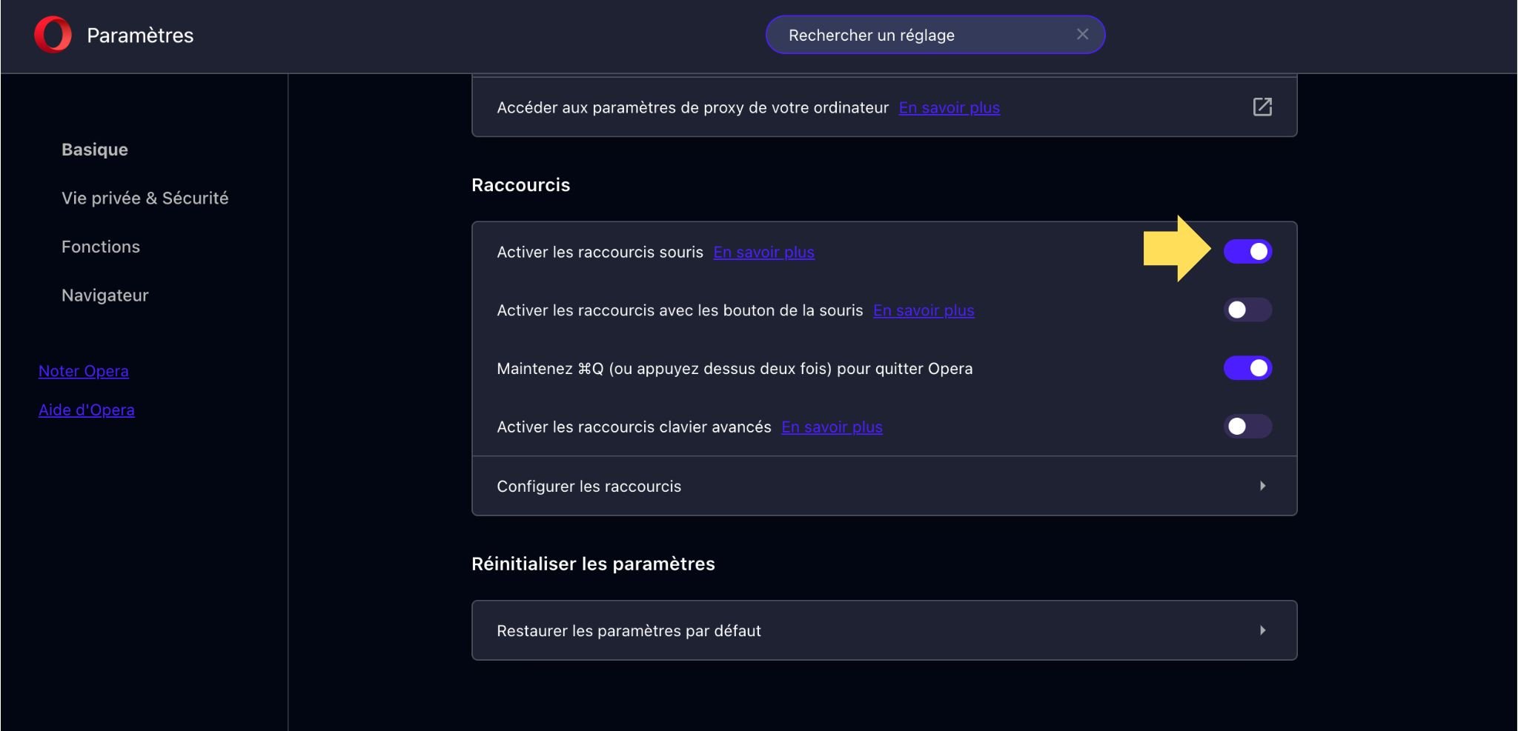Open 'Restaurer les paramètres par défaut'
This screenshot has width=1518, height=731.
point(884,630)
